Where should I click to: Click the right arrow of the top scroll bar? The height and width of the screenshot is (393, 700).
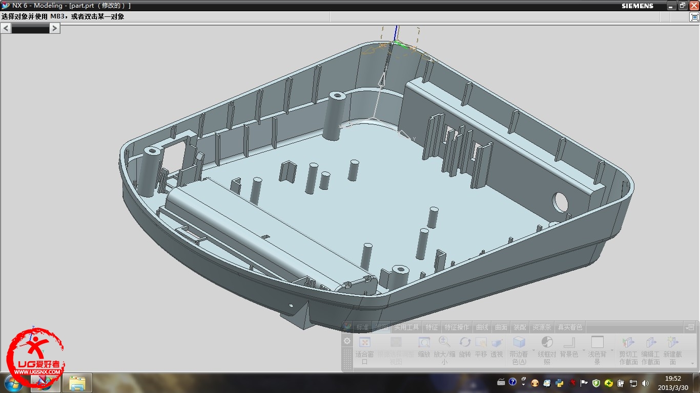tap(55, 29)
